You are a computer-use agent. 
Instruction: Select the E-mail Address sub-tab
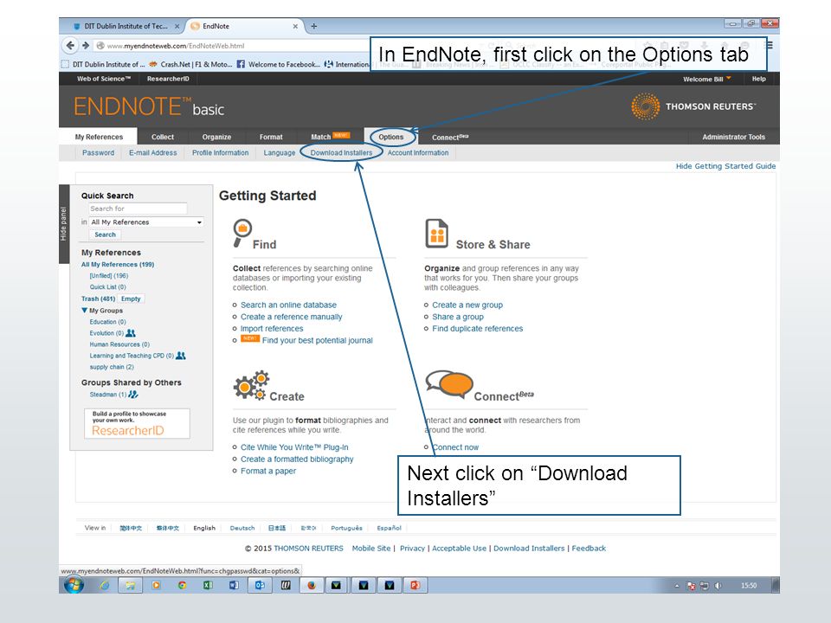pyautogui.click(x=152, y=152)
